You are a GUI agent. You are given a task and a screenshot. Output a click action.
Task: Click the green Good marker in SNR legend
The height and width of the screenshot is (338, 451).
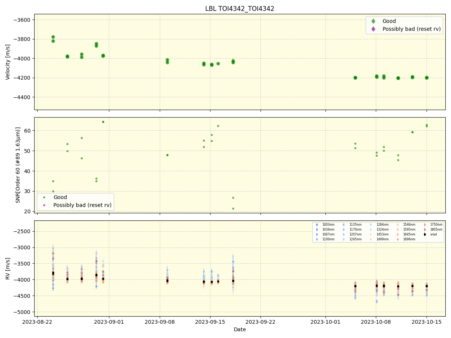point(44,197)
